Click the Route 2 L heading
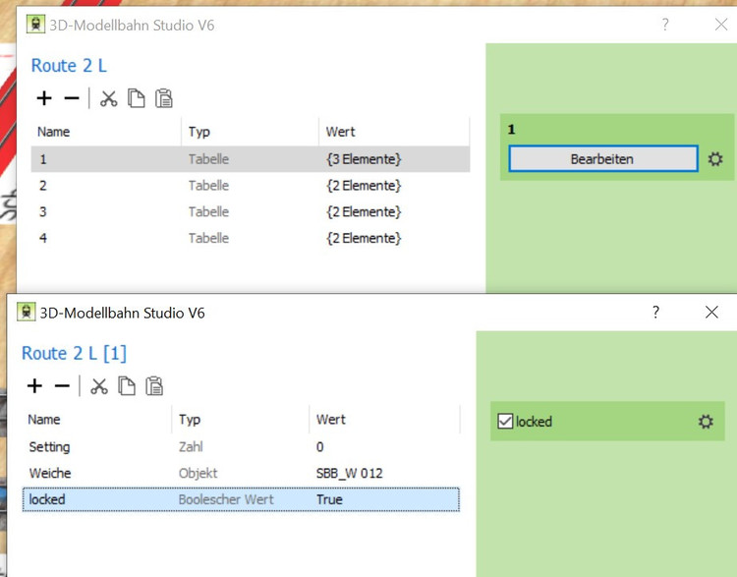The width and height of the screenshot is (737, 577). point(69,65)
